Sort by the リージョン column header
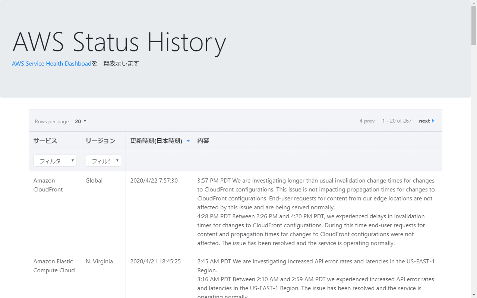 pos(100,141)
